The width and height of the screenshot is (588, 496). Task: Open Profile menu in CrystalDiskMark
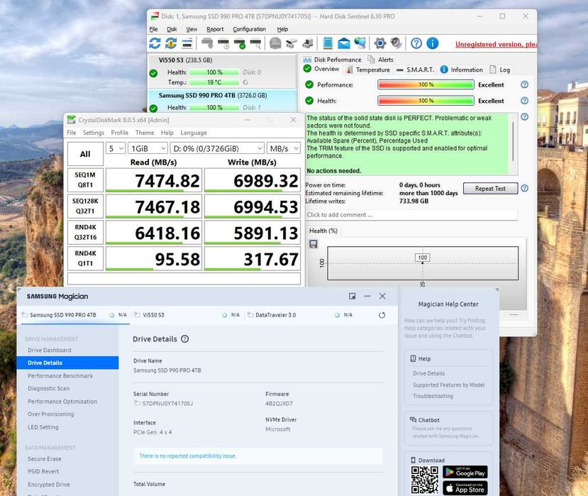pos(120,133)
